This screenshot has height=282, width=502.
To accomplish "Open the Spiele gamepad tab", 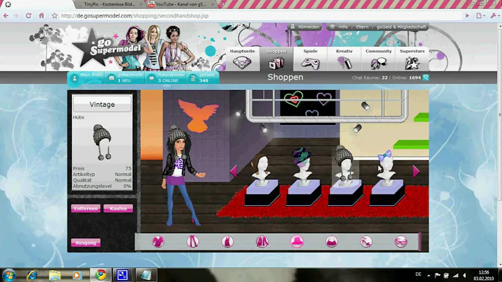I will pyautogui.click(x=310, y=59).
